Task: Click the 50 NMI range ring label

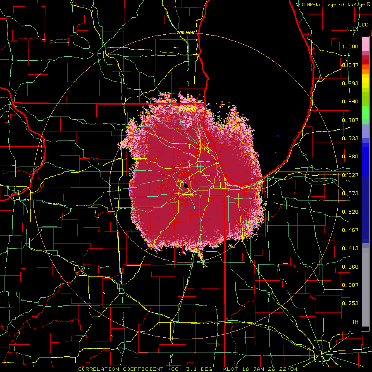Action: (x=185, y=110)
